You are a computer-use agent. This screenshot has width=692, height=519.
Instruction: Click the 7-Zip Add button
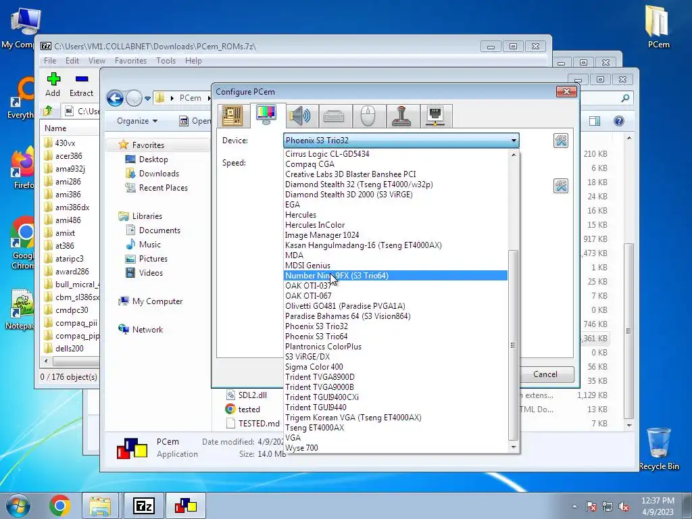(53, 84)
